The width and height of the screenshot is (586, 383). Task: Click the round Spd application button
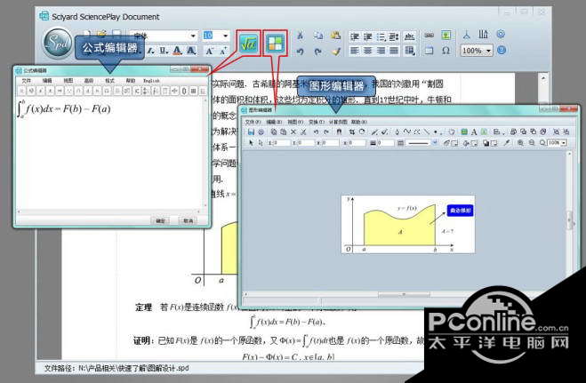coord(57,44)
